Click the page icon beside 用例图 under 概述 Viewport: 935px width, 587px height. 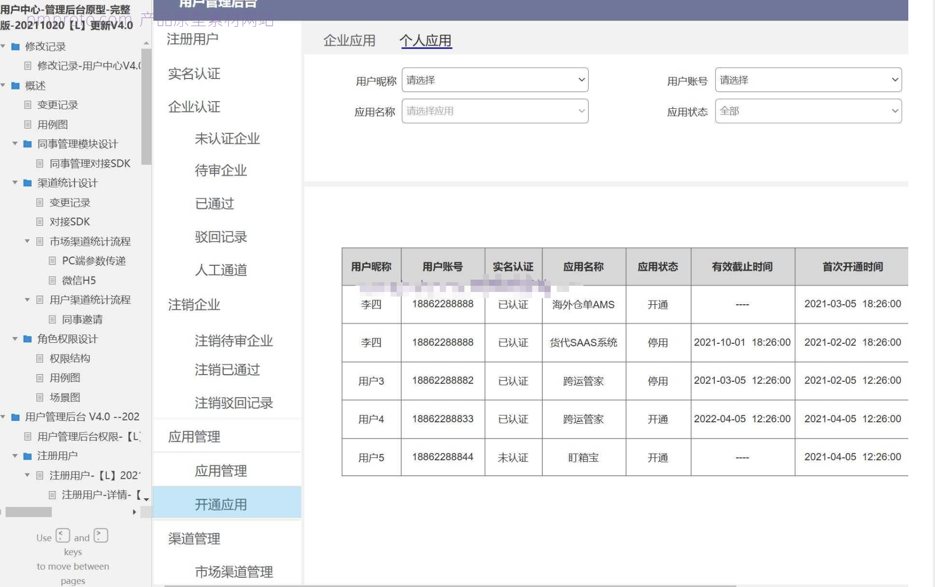point(28,125)
